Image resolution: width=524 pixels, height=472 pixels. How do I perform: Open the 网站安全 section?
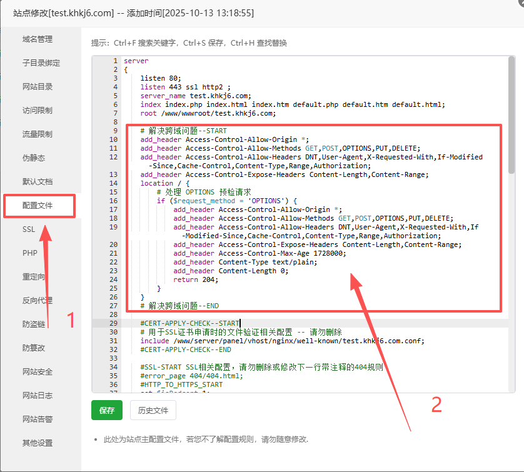tap(38, 372)
